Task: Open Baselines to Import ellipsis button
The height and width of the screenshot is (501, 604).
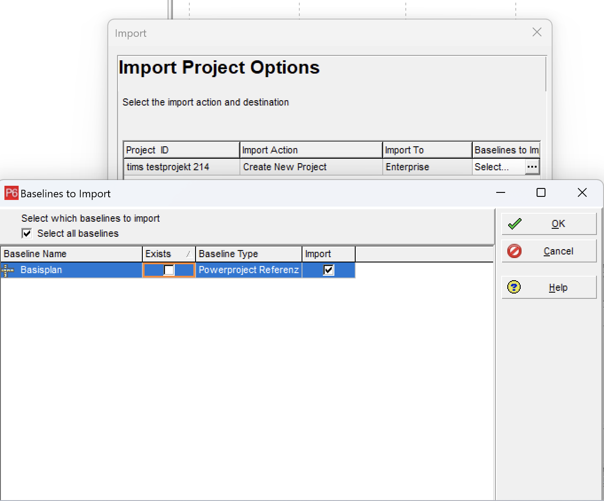Action: click(x=532, y=167)
